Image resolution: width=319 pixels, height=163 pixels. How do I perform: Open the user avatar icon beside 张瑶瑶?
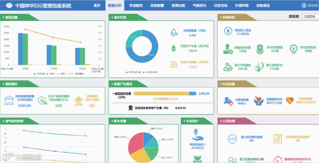(304, 6)
